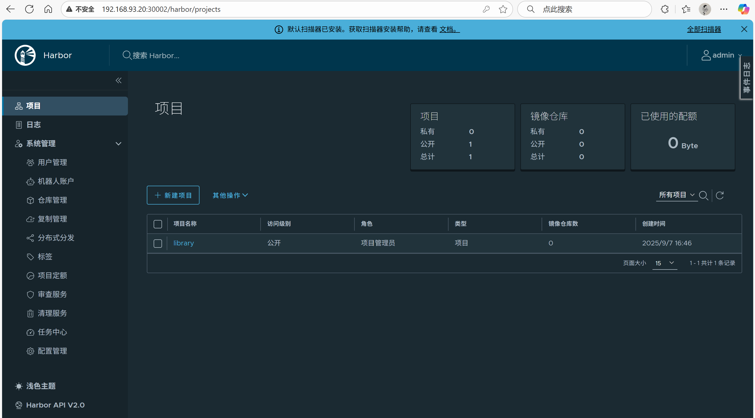755x418 pixels.
Task: Refresh the project list icon
Action: coord(720,195)
